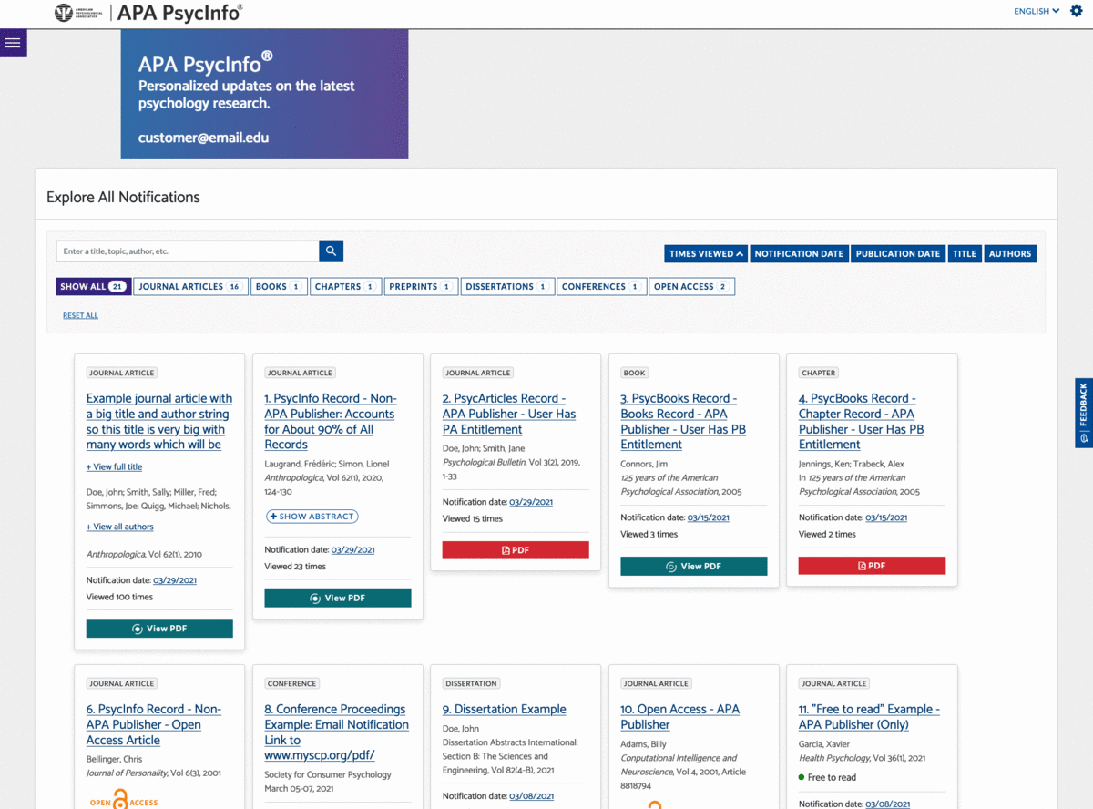Filter by Dissertations
The height and width of the screenshot is (809, 1093).
507,286
